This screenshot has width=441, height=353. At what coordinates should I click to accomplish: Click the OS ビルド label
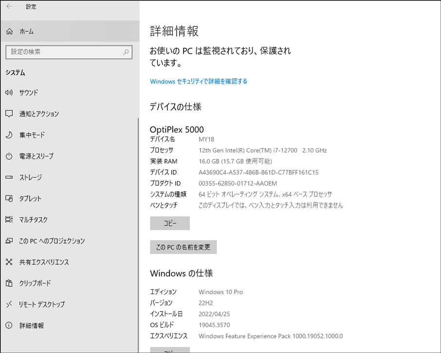162,325
